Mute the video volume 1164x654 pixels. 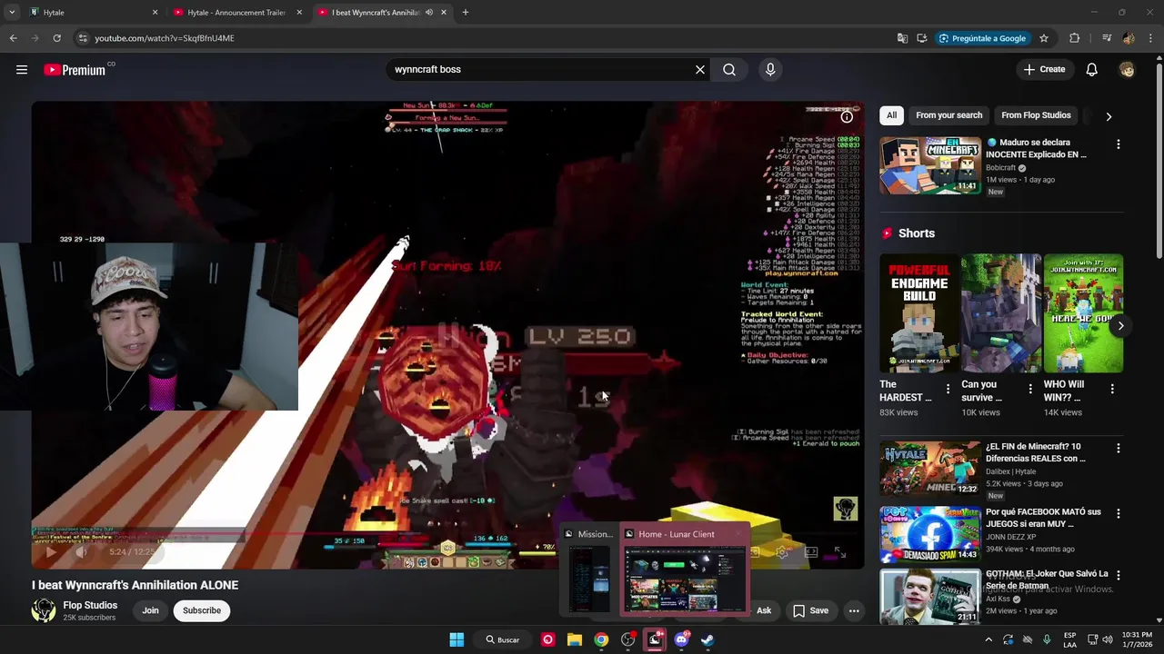point(81,551)
